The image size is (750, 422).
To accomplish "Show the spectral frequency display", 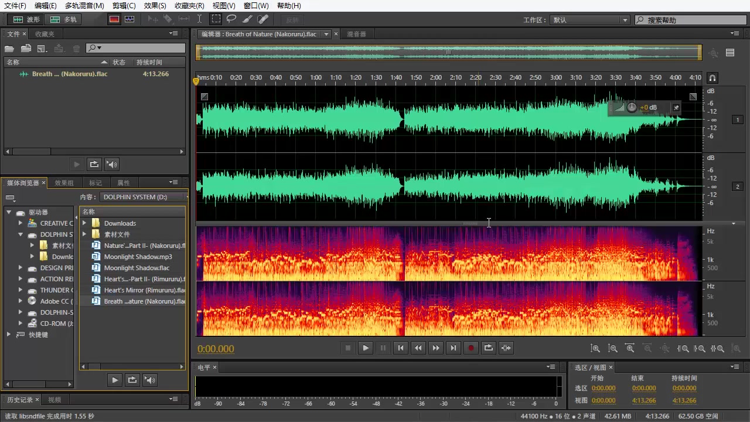I will point(114,19).
